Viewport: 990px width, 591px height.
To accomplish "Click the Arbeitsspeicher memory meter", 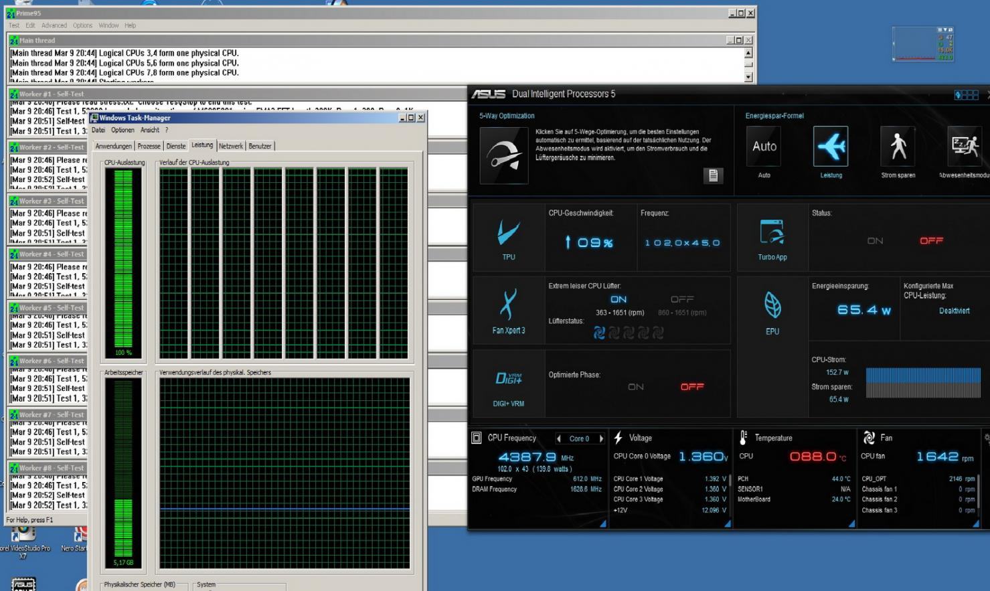I will point(123,473).
